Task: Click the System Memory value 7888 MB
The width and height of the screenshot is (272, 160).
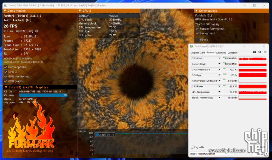Action: click(230, 98)
